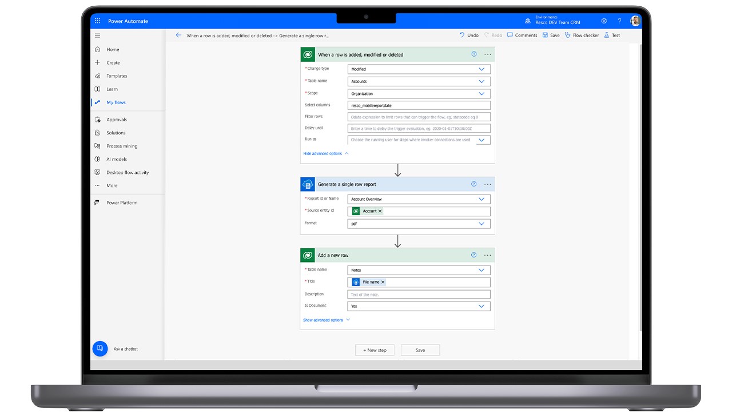Open the Settings gear icon
Viewport: 732px width, 412px height.
(x=604, y=21)
